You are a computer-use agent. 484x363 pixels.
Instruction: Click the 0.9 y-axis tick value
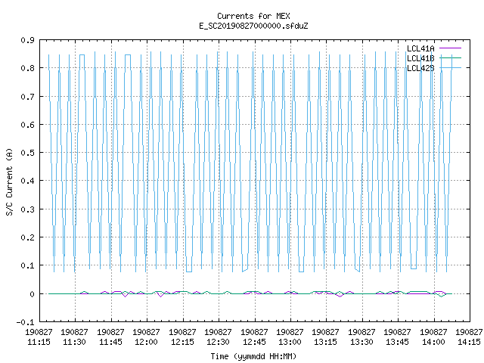click(x=27, y=40)
